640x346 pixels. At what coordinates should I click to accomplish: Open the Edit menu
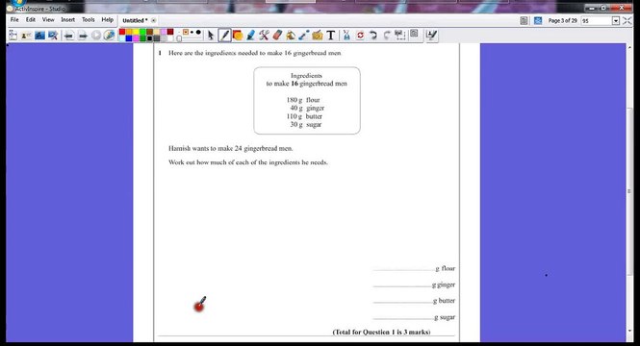[x=31, y=19]
